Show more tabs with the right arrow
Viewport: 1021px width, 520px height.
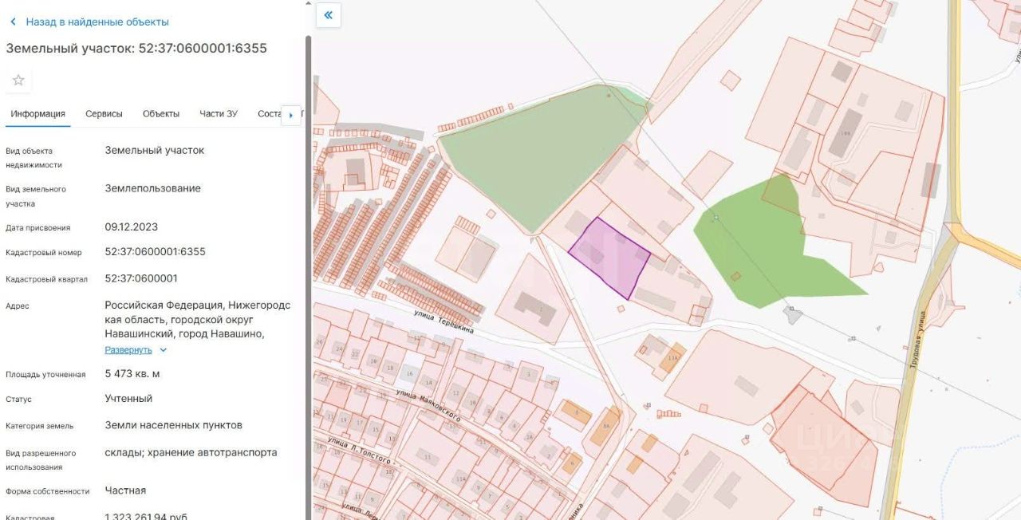point(290,115)
